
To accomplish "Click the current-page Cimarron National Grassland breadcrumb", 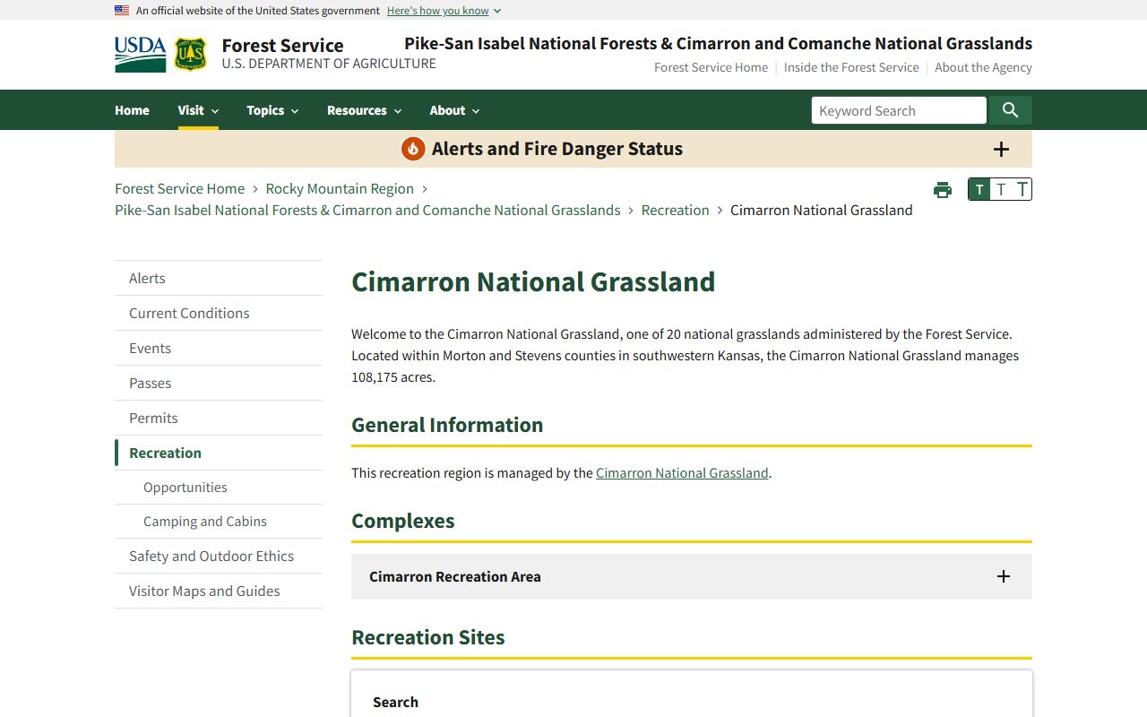I will [822, 210].
